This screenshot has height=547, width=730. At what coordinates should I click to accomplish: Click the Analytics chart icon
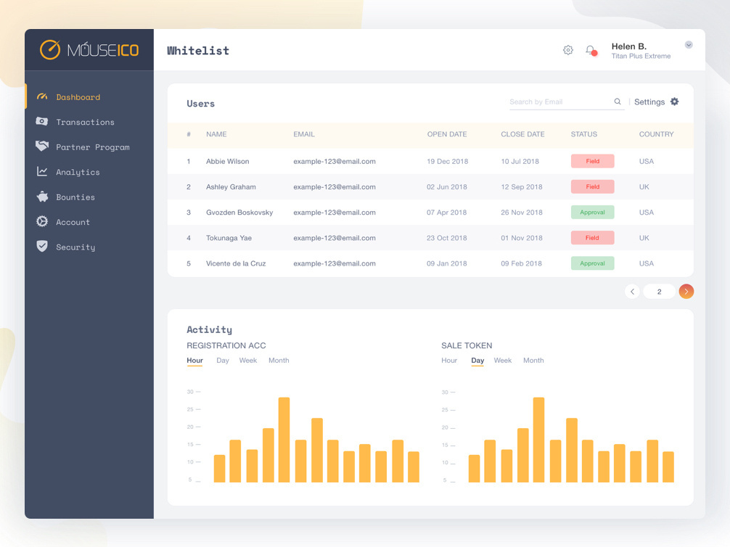42,171
